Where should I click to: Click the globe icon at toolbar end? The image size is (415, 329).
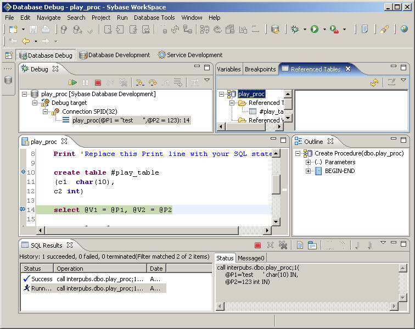404,29
